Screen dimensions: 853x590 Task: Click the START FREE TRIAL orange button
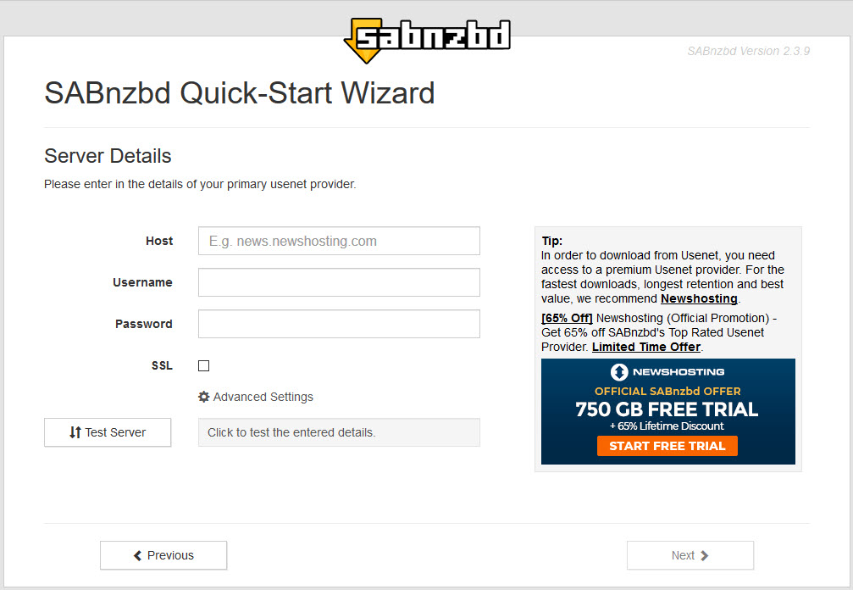click(x=667, y=446)
